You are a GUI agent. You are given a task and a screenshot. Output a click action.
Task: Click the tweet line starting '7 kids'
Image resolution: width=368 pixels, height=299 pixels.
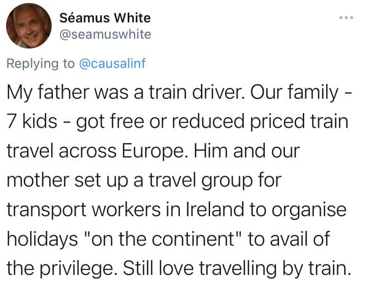(178, 122)
